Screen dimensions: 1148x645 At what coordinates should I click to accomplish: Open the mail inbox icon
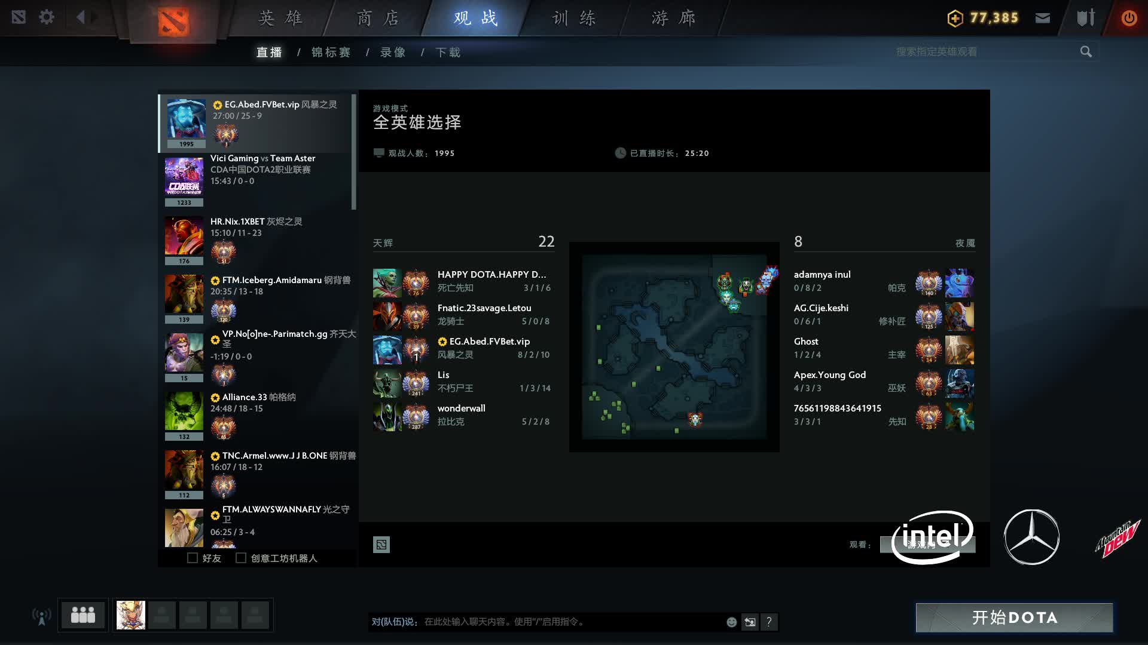coord(1043,18)
